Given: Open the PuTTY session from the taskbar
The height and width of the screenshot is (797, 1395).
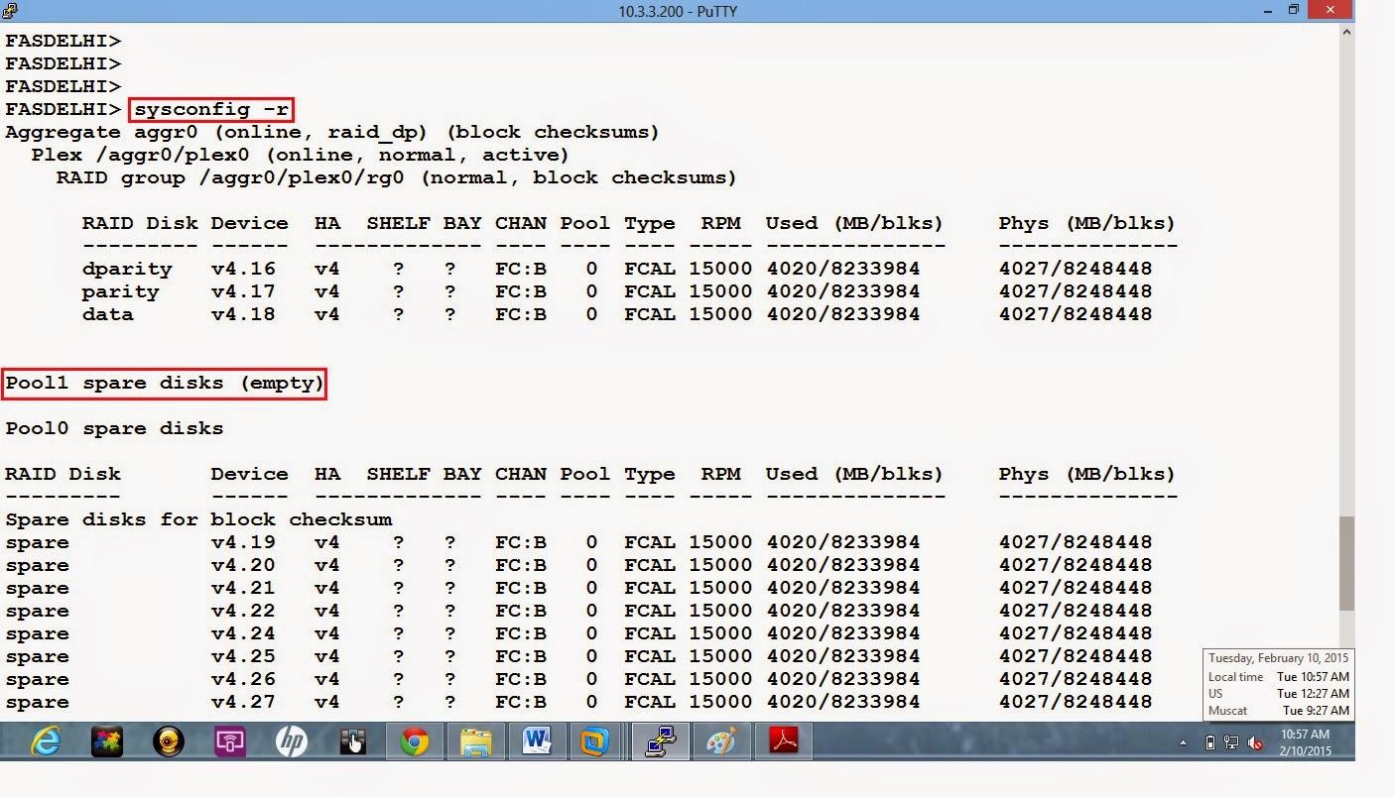Looking at the screenshot, I should pos(660,740).
